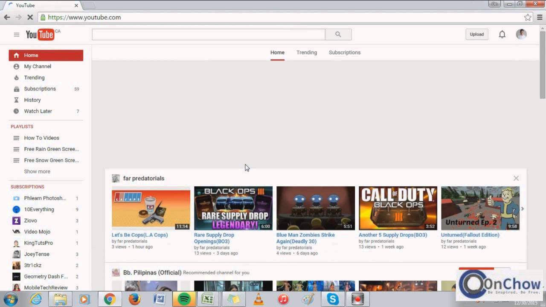This screenshot has width=546, height=307.
Task: Open Bb. Pilipinas (Official) channel link
Action: [x=152, y=272]
